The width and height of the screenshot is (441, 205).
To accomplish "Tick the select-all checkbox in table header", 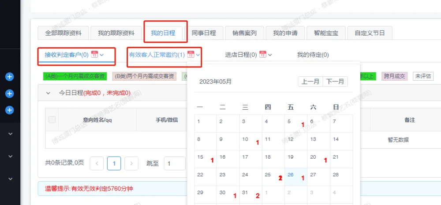I will 52,119.
